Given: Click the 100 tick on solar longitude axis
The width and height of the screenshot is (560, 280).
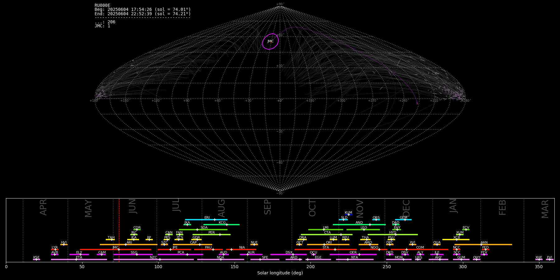Looking at the screenshot, I should click(x=158, y=267).
